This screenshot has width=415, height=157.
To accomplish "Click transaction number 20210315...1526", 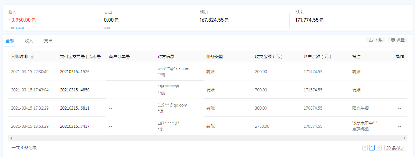I will 75,72.
